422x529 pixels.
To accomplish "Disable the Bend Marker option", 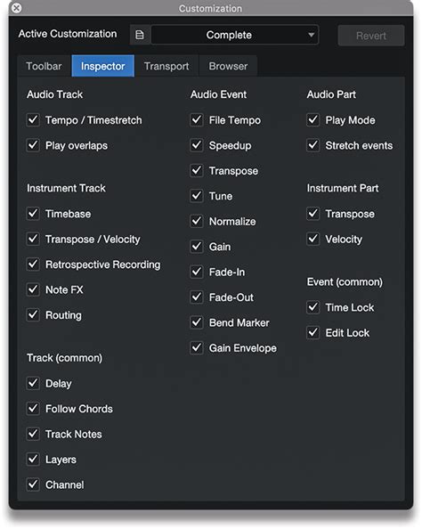I will [x=197, y=322].
